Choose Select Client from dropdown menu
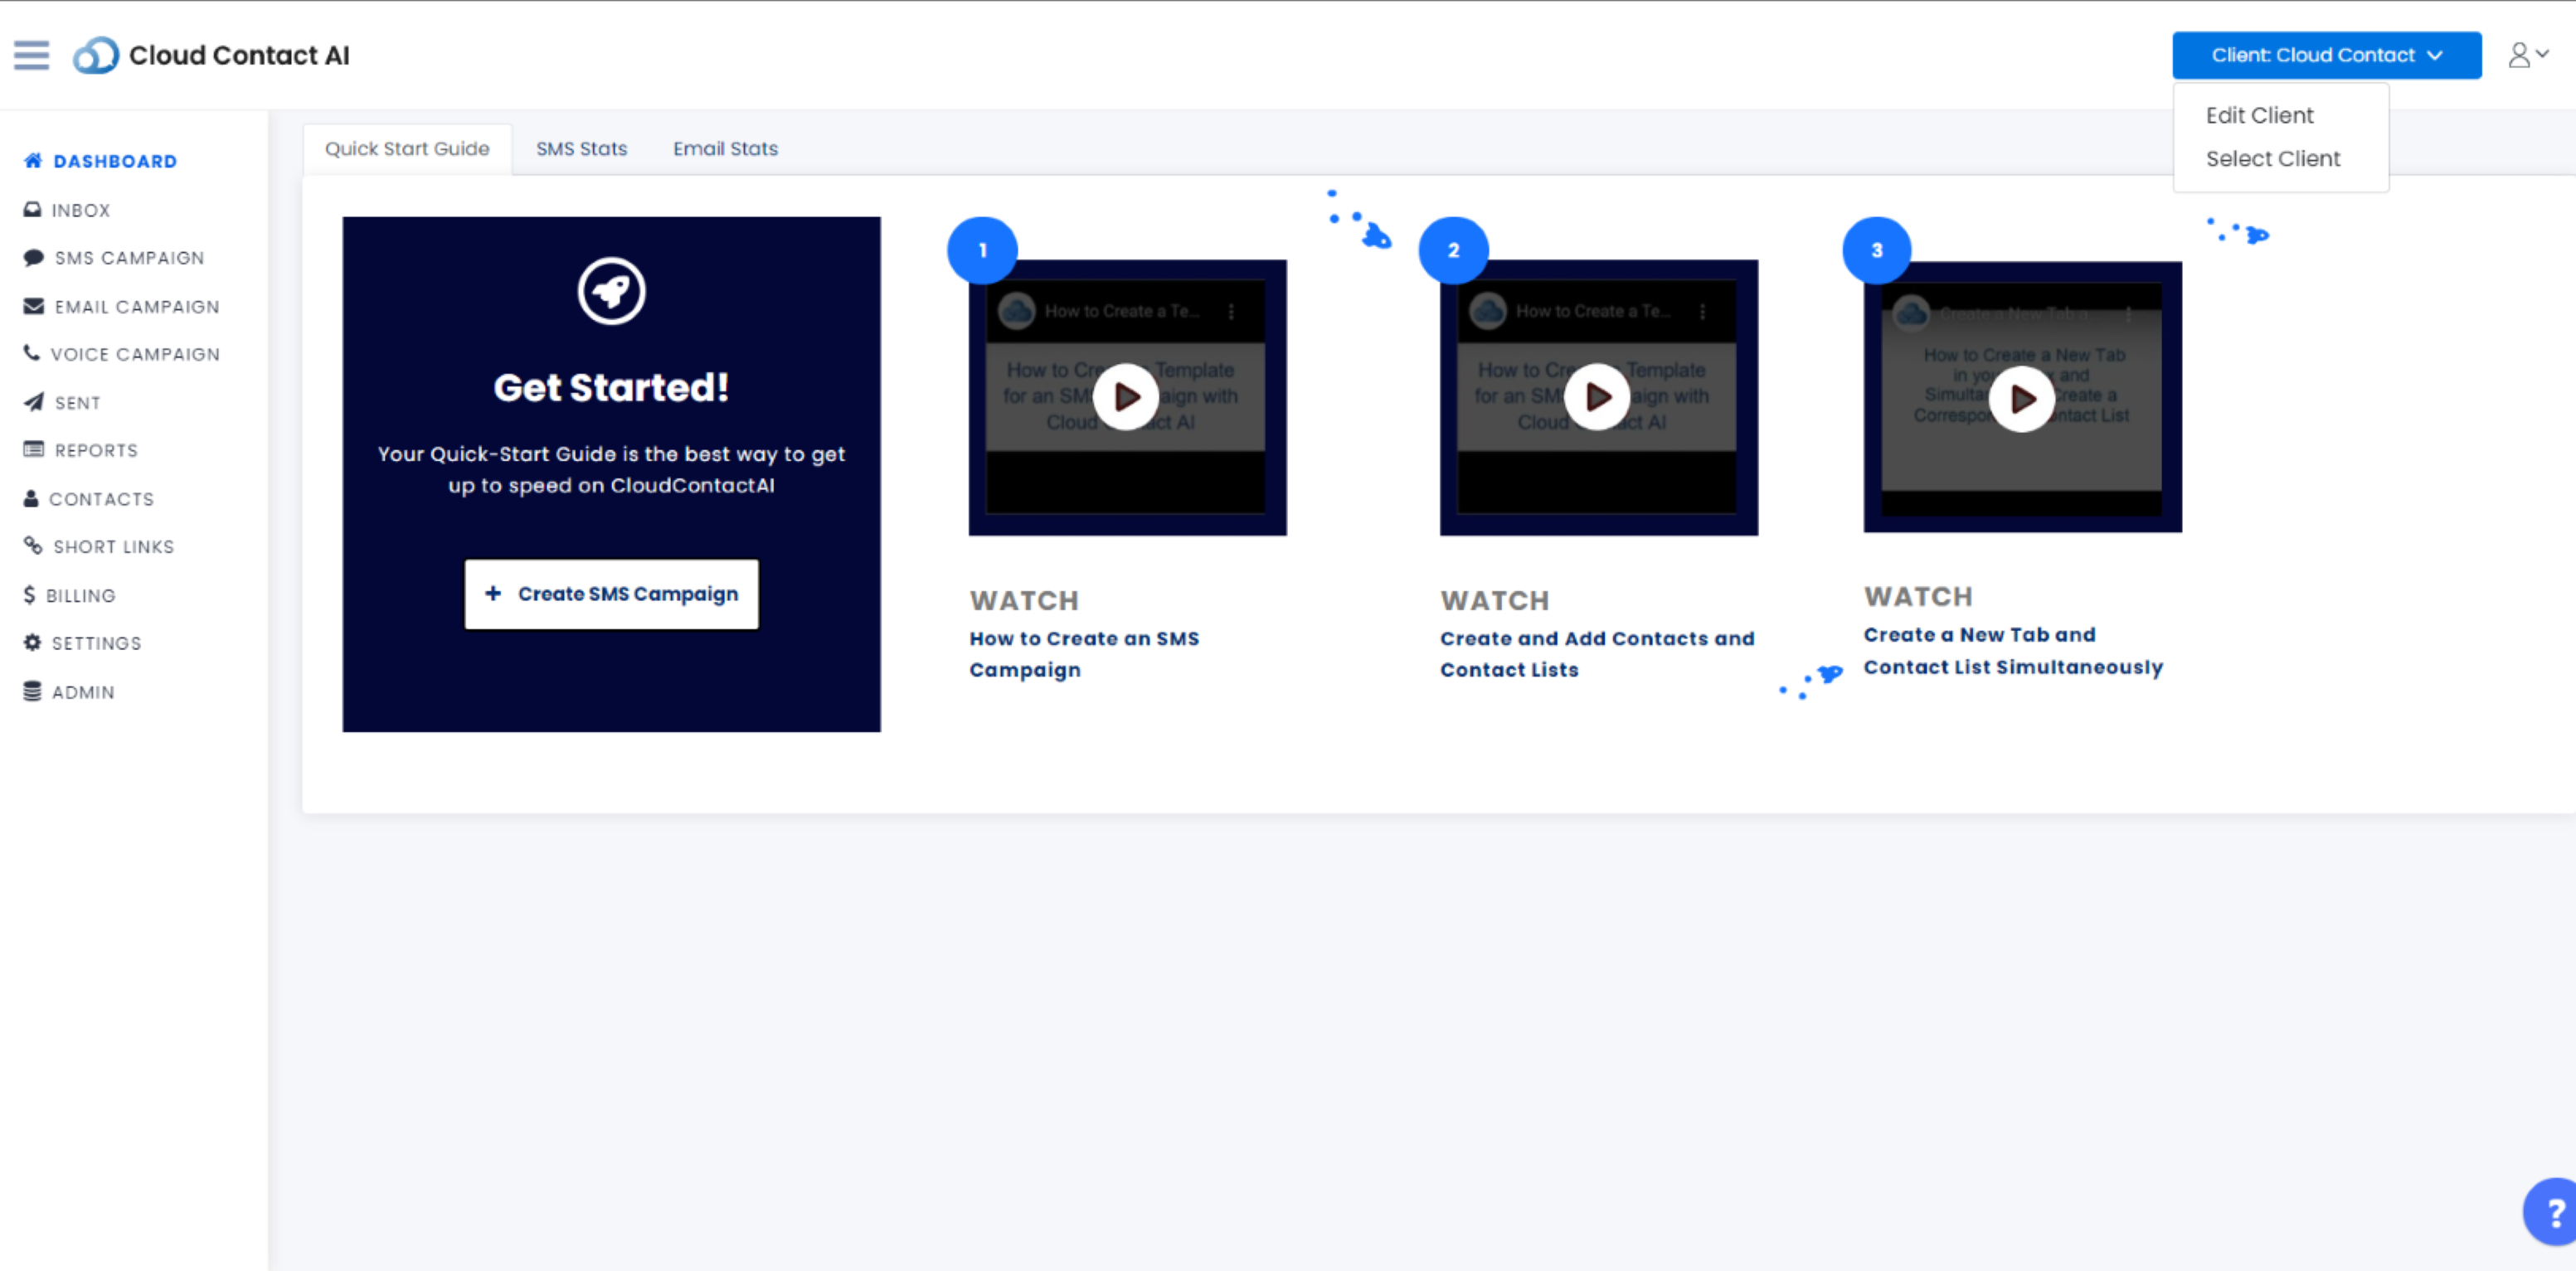This screenshot has width=2576, height=1271. pyautogui.click(x=2272, y=159)
